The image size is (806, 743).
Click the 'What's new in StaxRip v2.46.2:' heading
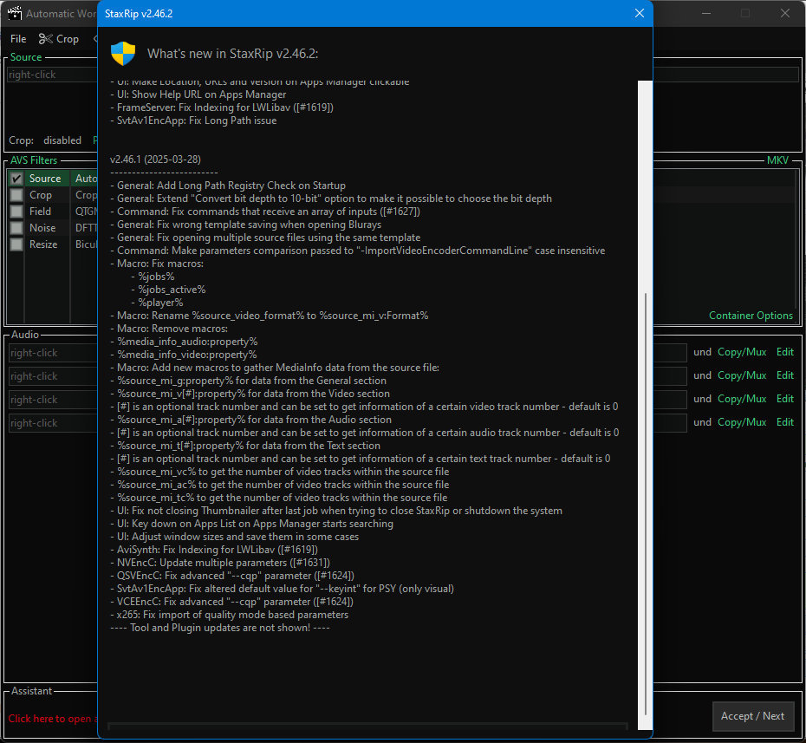click(233, 54)
